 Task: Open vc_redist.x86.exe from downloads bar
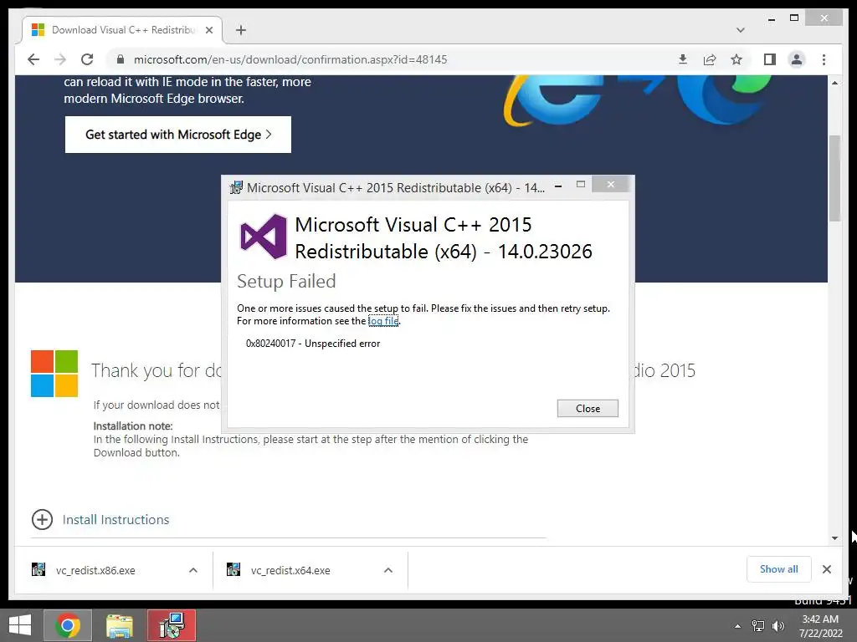pos(95,570)
